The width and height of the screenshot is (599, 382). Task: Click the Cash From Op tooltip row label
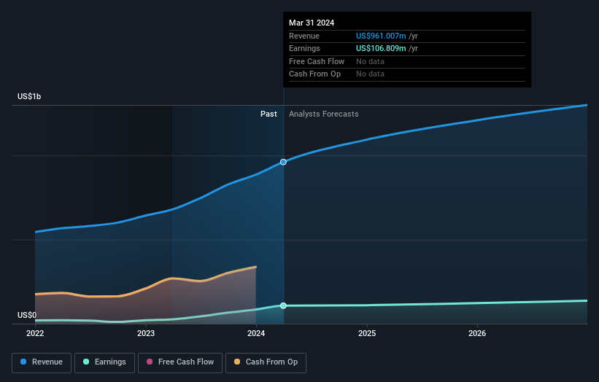pos(314,74)
